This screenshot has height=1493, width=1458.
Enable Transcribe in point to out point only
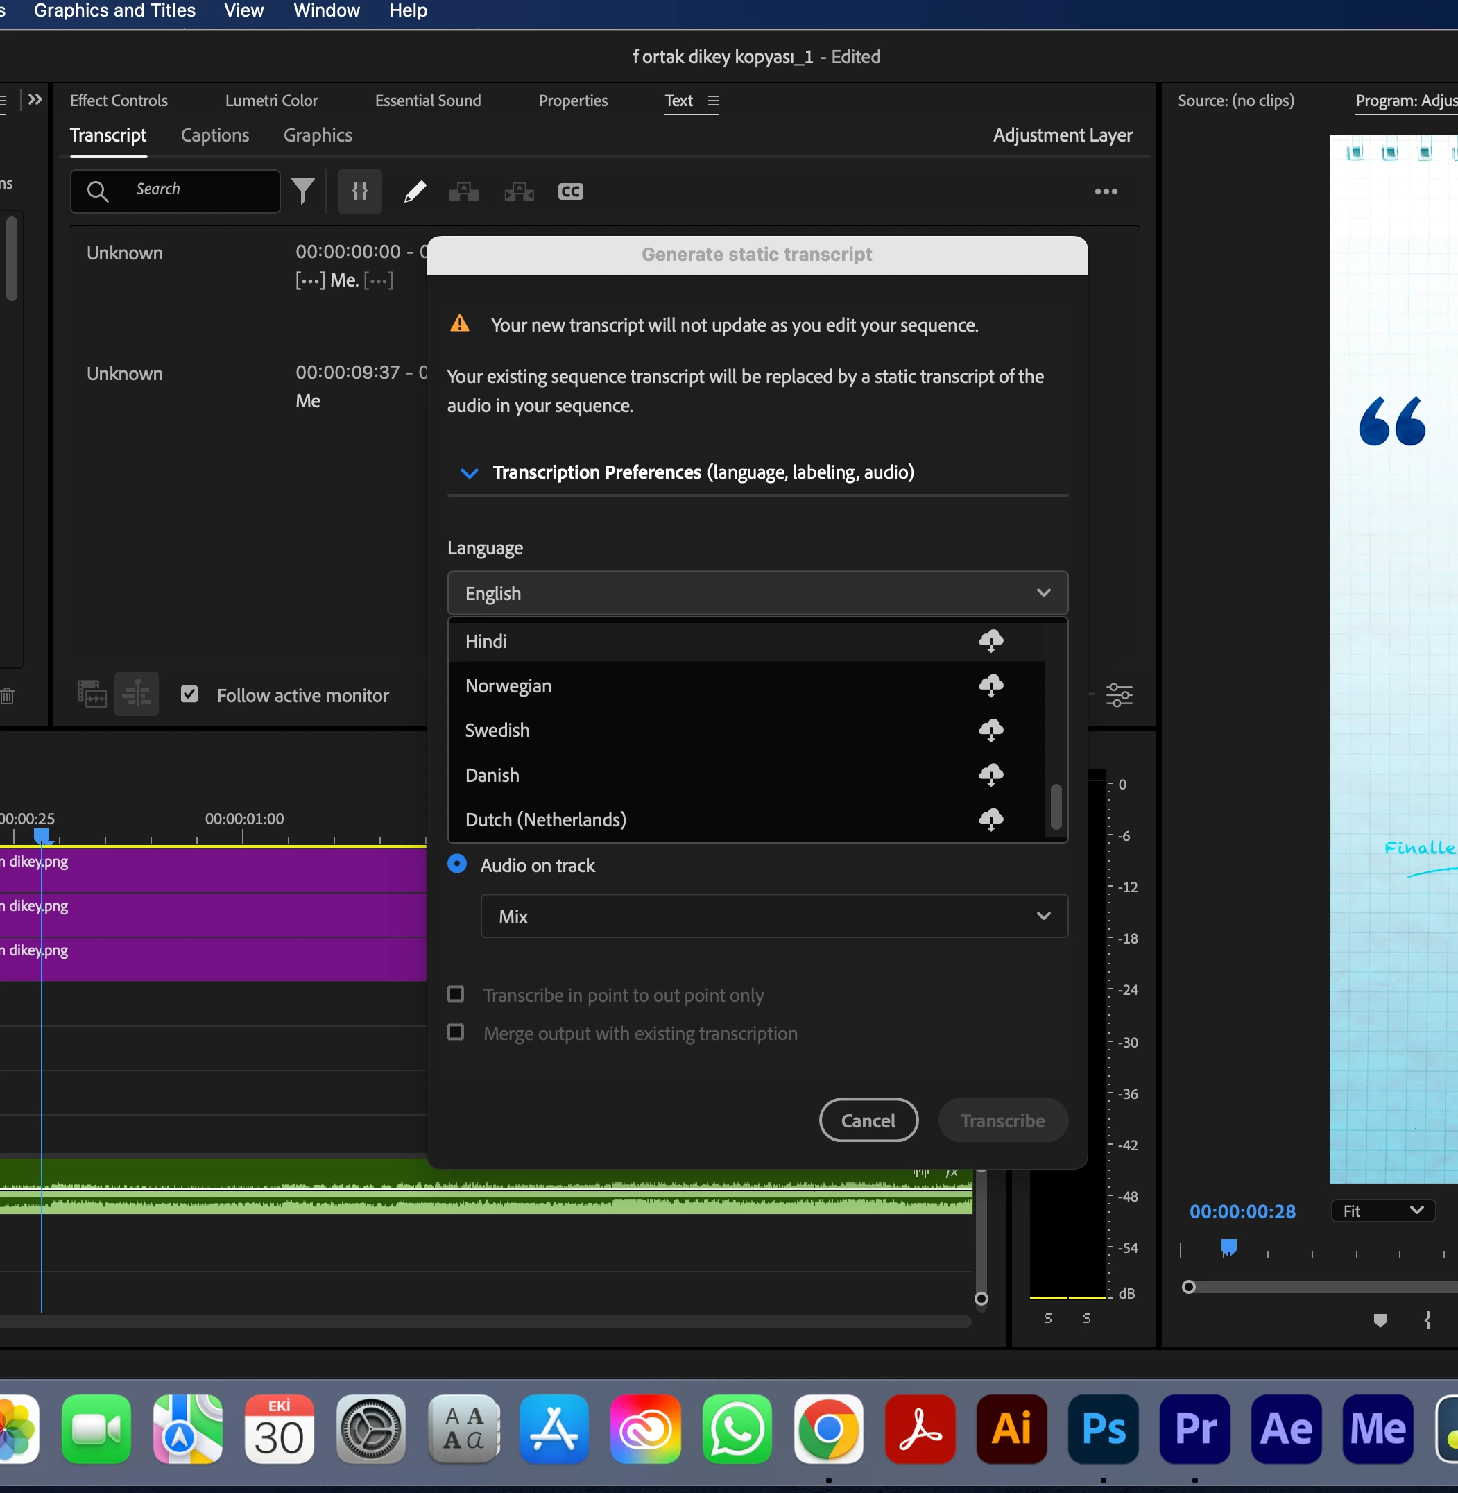click(456, 994)
